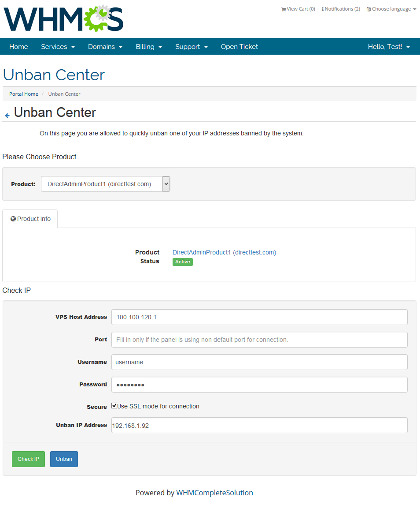This screenshot has height=505, width=420.
Task: Expand the Support menu
Action: point(192,47)
